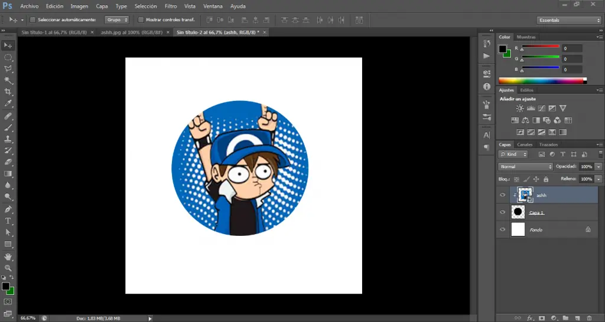605x322 pixels.
Task: Open the Normal blend mode dropdown
Action: click(525, 167)
